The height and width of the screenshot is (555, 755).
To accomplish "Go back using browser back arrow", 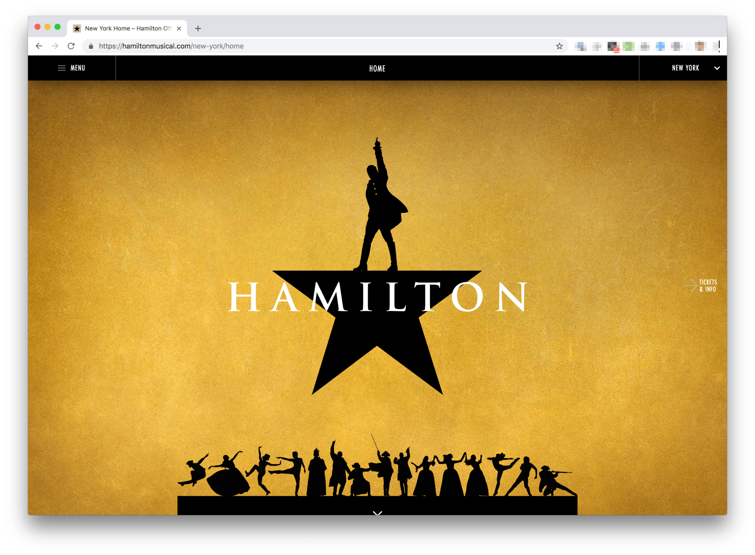I will pos(39,46).
